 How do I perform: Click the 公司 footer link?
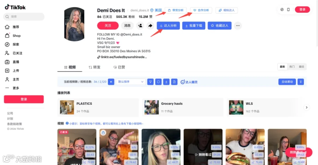click(10, 113)
